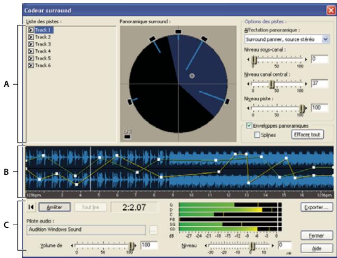The width and height of the screenshot is (337, 258).
Task: Click the surround panner position point
Action: coord(192,76)
